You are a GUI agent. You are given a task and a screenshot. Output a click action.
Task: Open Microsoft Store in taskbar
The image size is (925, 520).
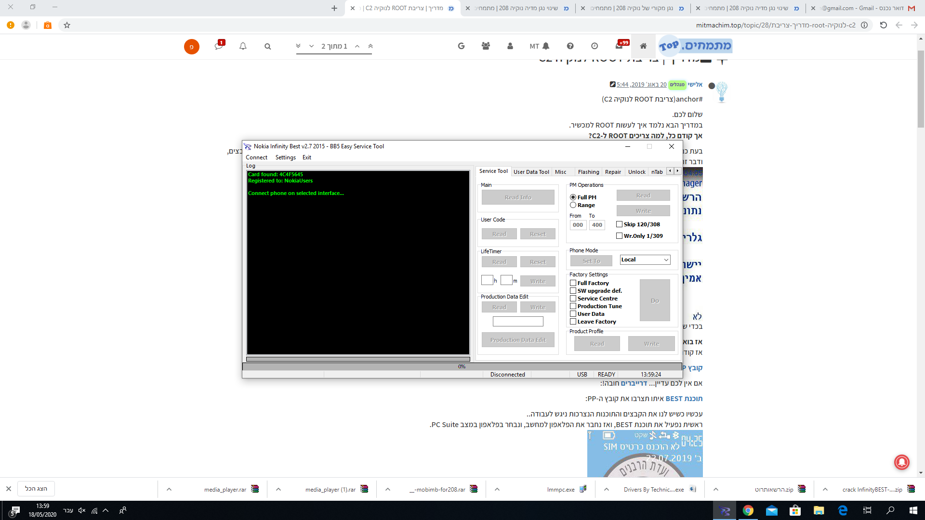click(795, 510)
